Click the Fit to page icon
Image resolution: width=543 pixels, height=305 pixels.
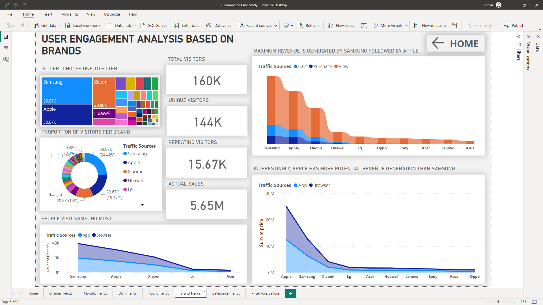[534, 302]
